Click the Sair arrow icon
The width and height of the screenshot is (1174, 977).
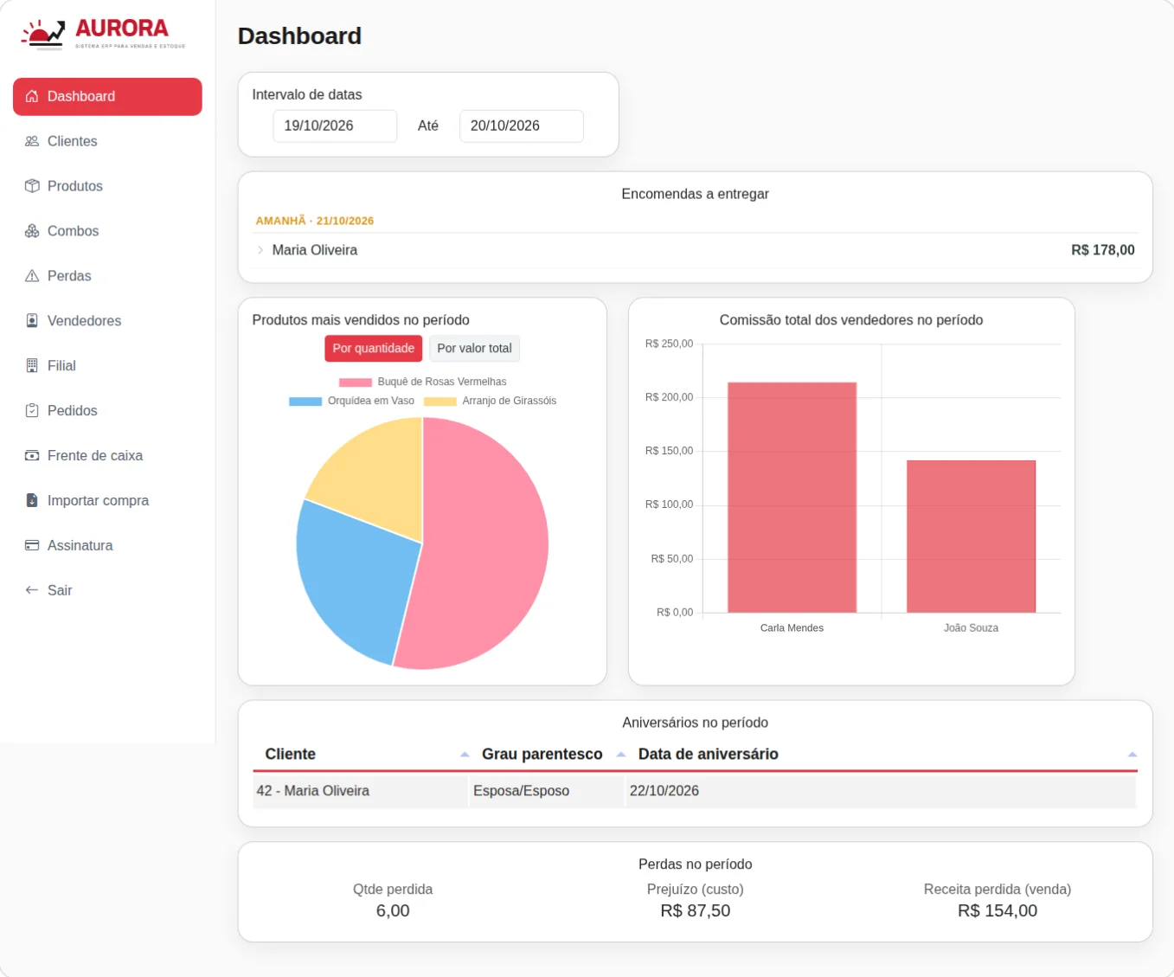click(x=32, y=590)
